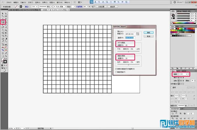Screen dimensions: 197x130
Task: Open the stroke weight dropdown in Stroke panel
Action: [187, 74]
